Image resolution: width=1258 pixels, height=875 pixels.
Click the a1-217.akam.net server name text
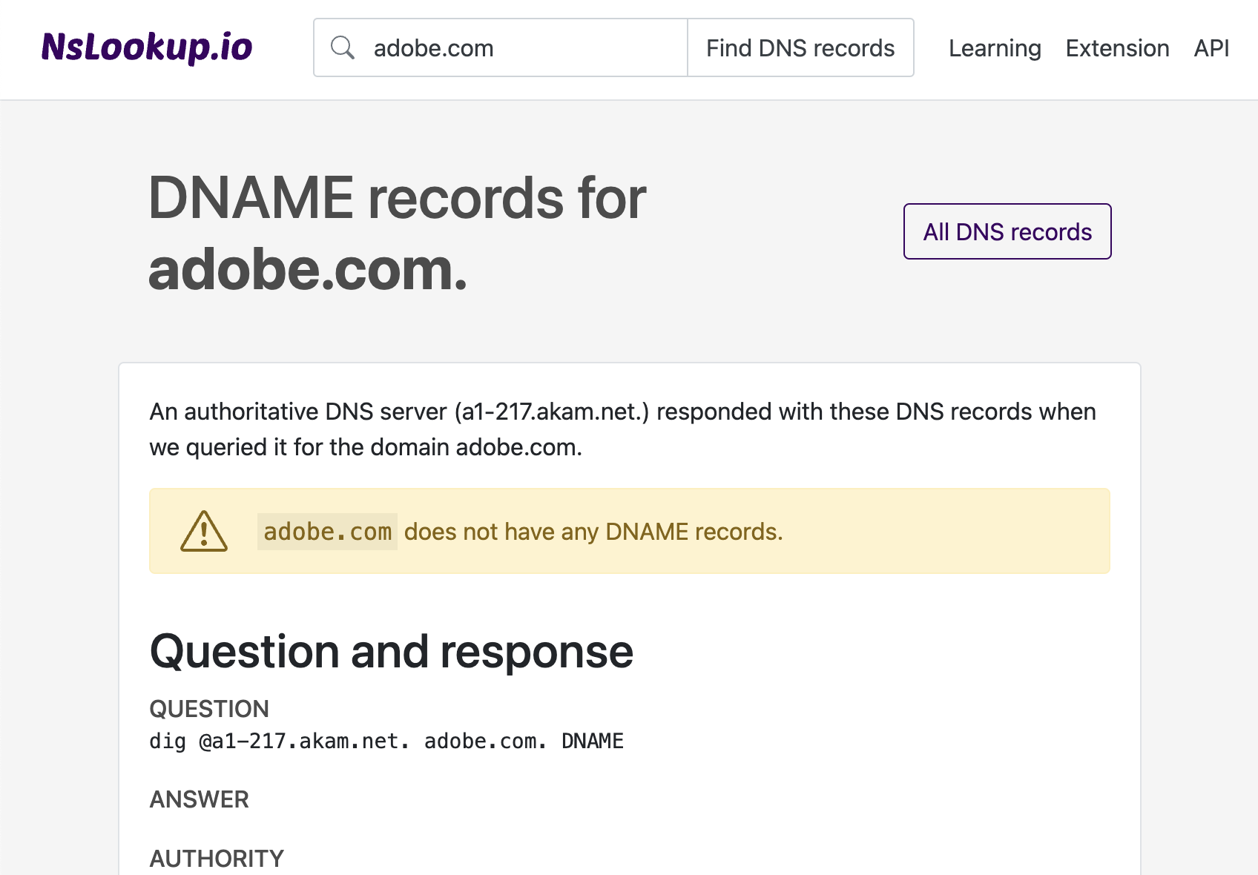point(553,412)
